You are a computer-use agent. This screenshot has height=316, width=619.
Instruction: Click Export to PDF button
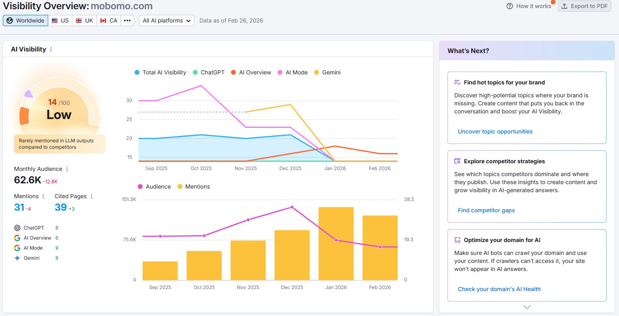pos(584,6)
